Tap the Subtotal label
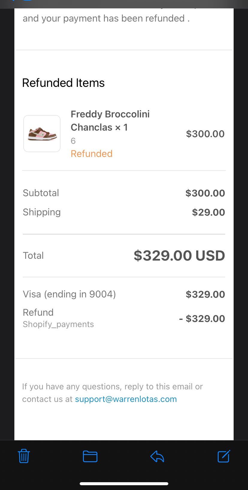 click(41, 193)
